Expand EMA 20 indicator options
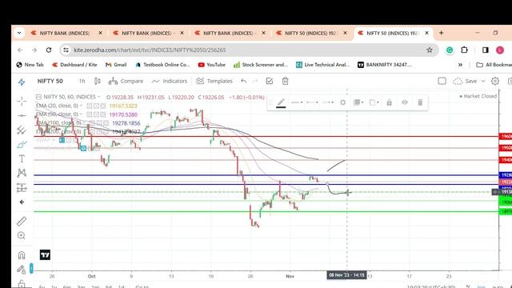This screenshot has height=288, width=512. [x=81, y=106]
